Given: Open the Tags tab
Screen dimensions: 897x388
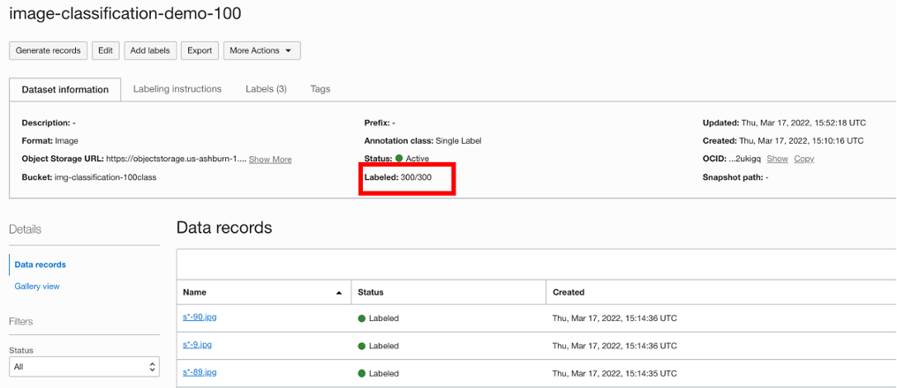Looking at the screenshot, I should (320, 89).
